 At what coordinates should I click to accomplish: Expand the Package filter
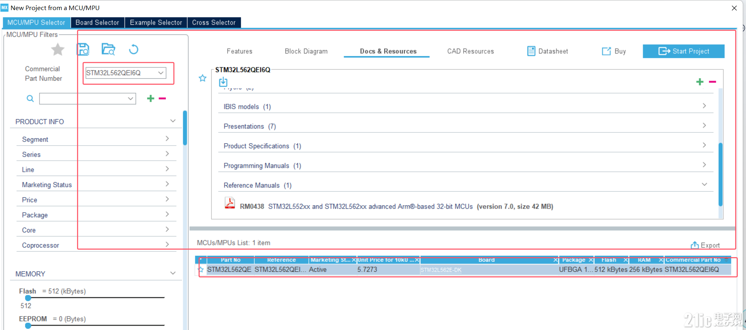pyautogui.click(x=167, y=214)
